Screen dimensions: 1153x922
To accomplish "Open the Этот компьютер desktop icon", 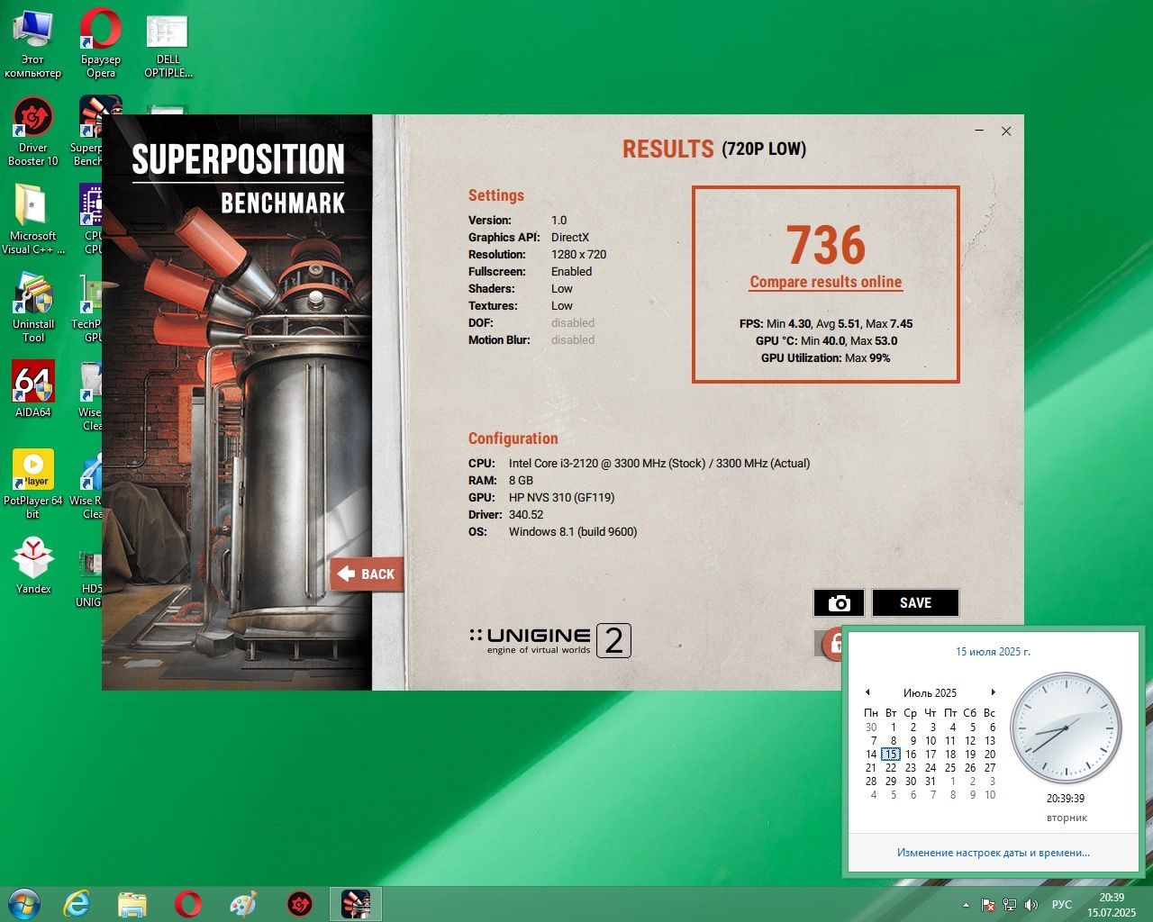I will (32, 44).
